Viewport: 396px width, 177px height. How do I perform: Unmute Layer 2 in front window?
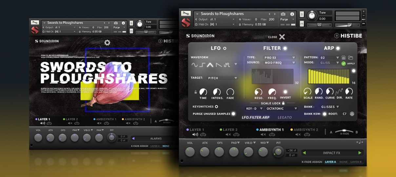pyautogui.click(x=228, y=135)
